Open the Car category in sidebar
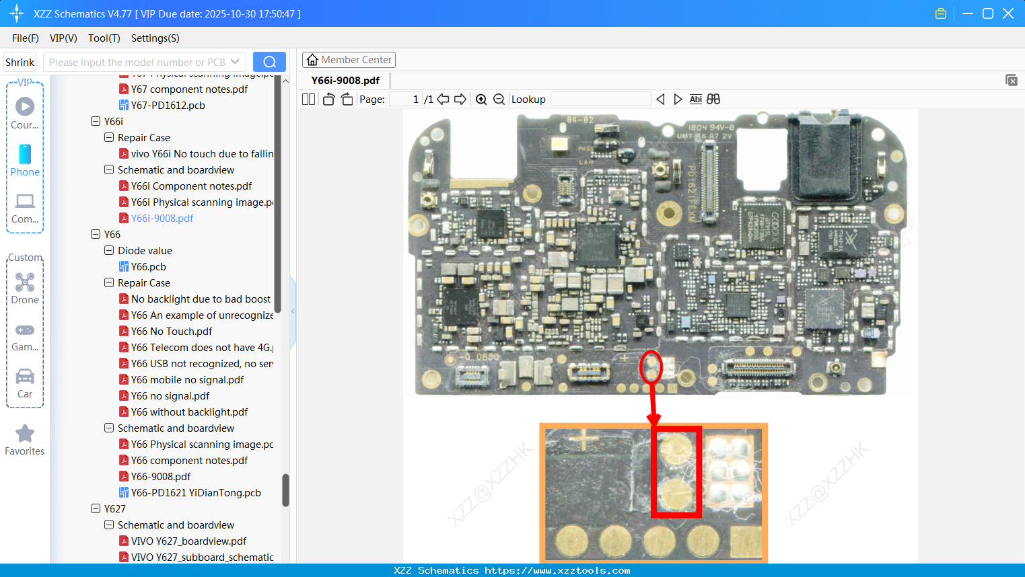Image resolution: width=1025 pixels, height=577 pixels. (x=25, y=376)
